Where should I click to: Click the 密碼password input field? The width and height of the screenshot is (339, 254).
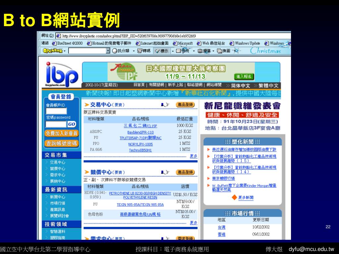(56, 124)
